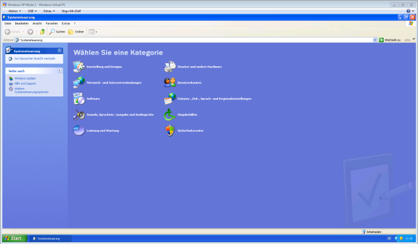Open the Netzwerk- und Internetverbindungen icon

pyautogui.click(x=79, y=82)
